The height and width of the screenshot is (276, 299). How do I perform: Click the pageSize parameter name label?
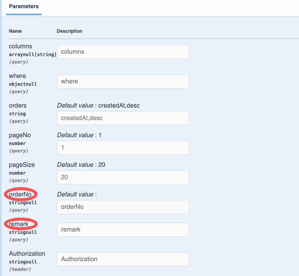[22, 165]
